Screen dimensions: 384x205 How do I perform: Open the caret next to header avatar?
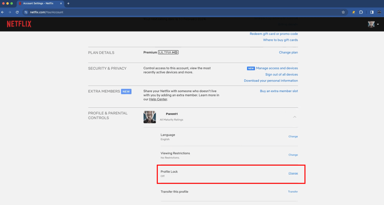pos(378,24)
